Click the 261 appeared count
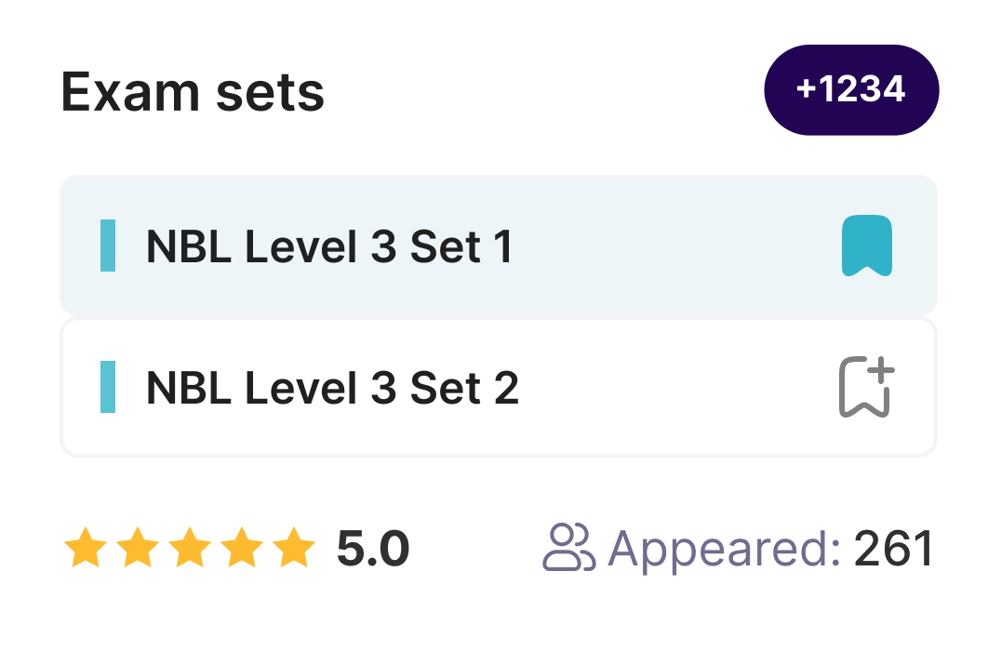Screen dimensions: 1001x651 [894, 549]
